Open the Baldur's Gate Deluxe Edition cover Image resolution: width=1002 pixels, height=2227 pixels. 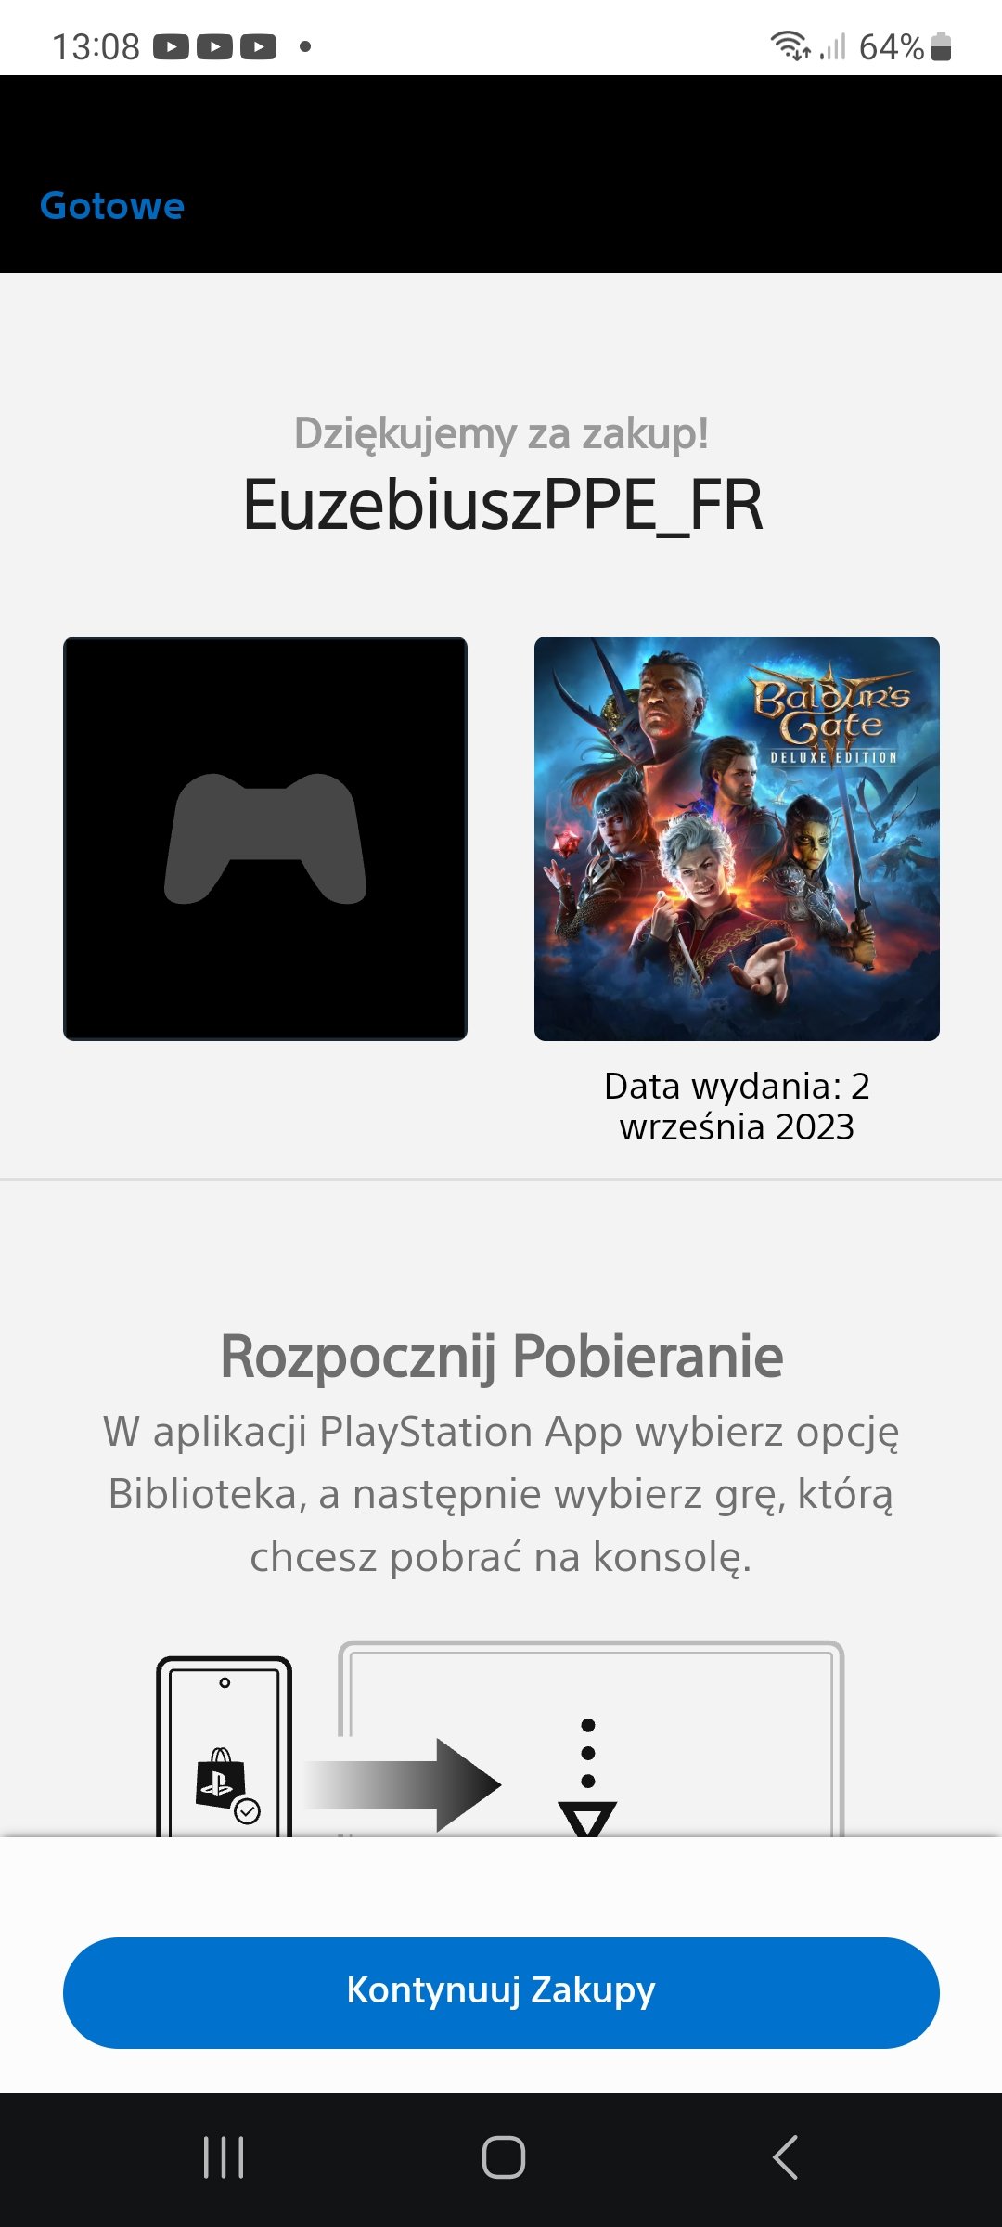click(737, 839)
